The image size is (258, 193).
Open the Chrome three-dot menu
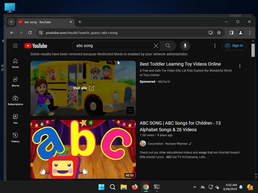(x=250, y=33)
